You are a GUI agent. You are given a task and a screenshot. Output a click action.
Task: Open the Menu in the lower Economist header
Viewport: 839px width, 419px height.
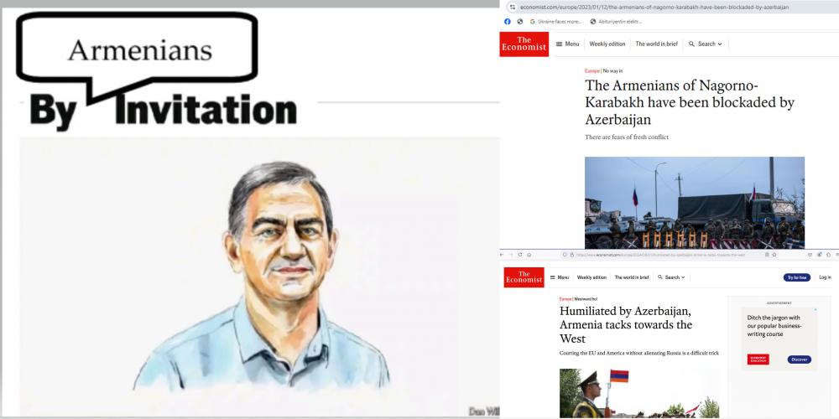pyautogui.click(x=560, y=277)
